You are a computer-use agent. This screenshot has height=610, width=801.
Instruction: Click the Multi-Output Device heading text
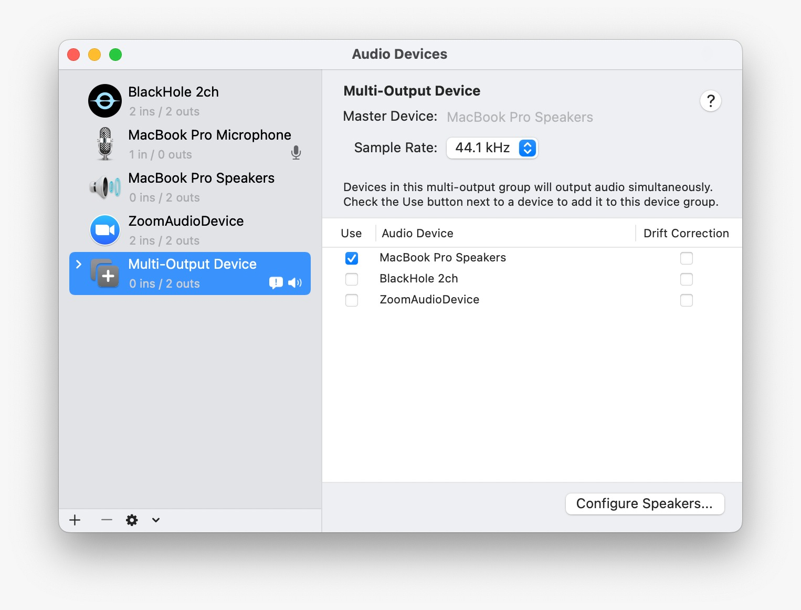pyautogui.click(x=412, y=91)
